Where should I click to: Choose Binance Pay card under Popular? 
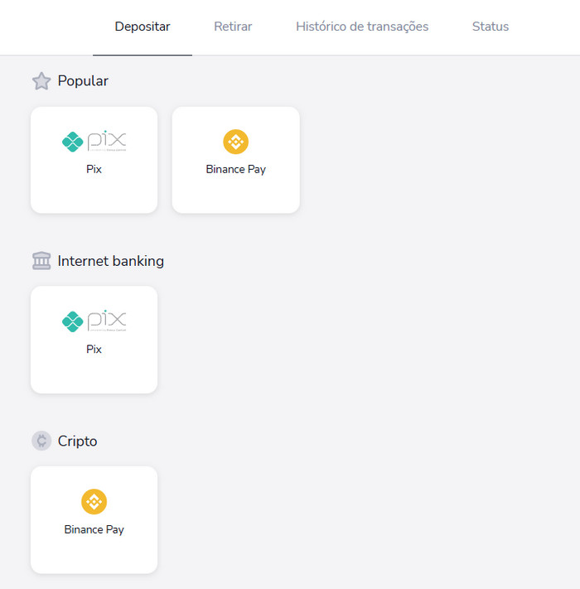(236, 160)
